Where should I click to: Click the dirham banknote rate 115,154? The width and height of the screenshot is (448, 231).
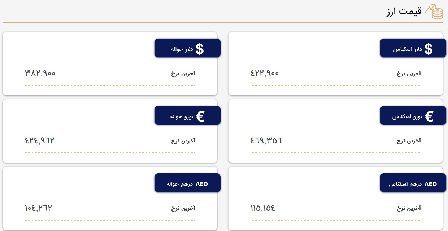tap(262, 208)
